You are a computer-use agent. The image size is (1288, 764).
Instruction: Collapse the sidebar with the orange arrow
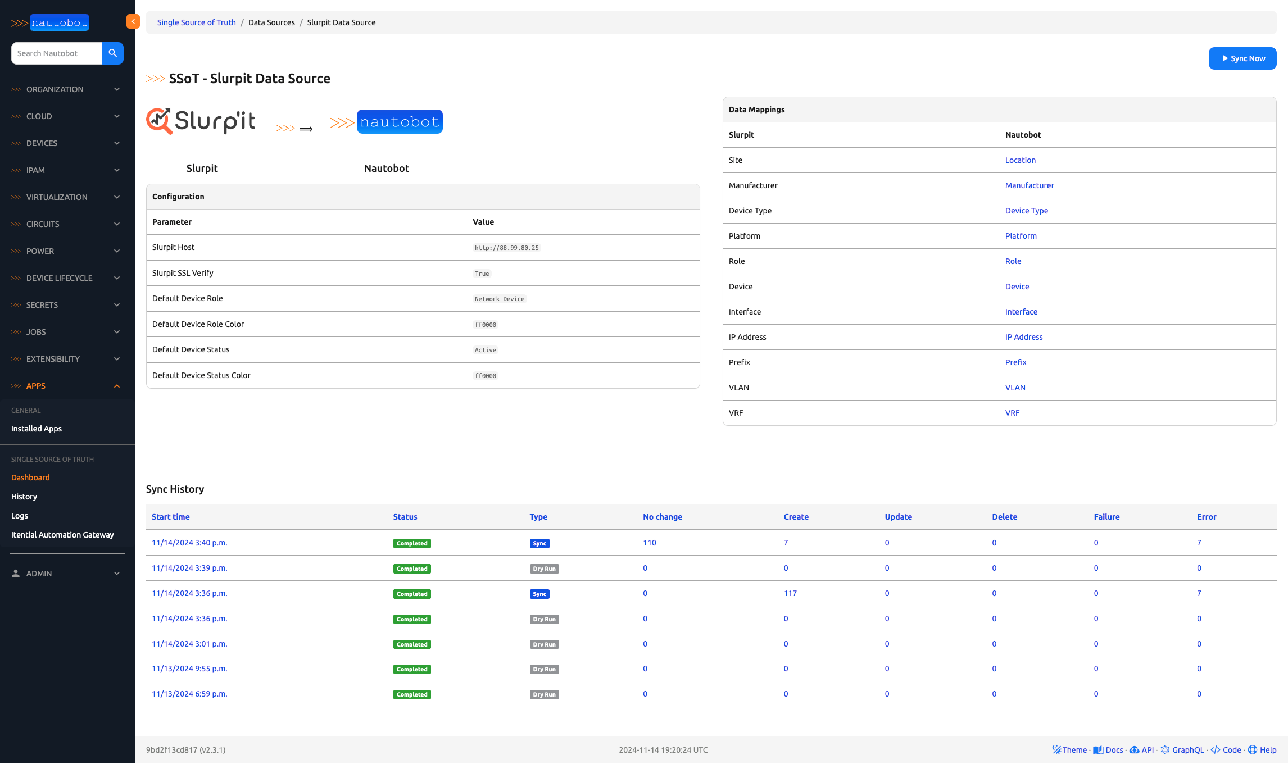[x=133, y=21]
